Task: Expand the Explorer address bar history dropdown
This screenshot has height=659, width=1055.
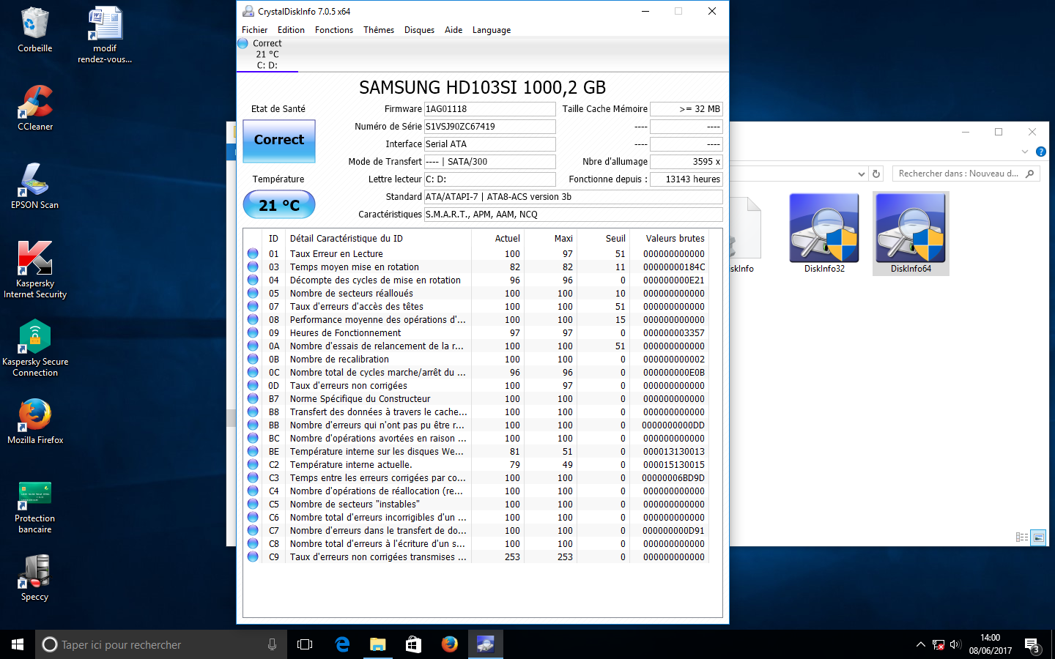Action: pos(861,174)
